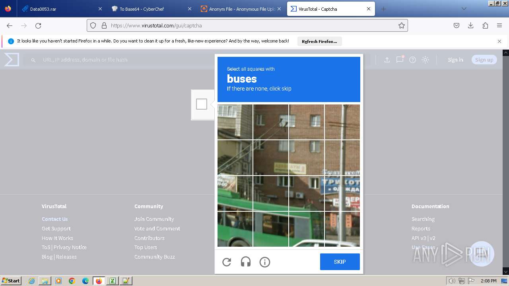Open VirusTotal notifications icon
The height and width of the screenshot is (286, 509).
click(x=400, y=60)
